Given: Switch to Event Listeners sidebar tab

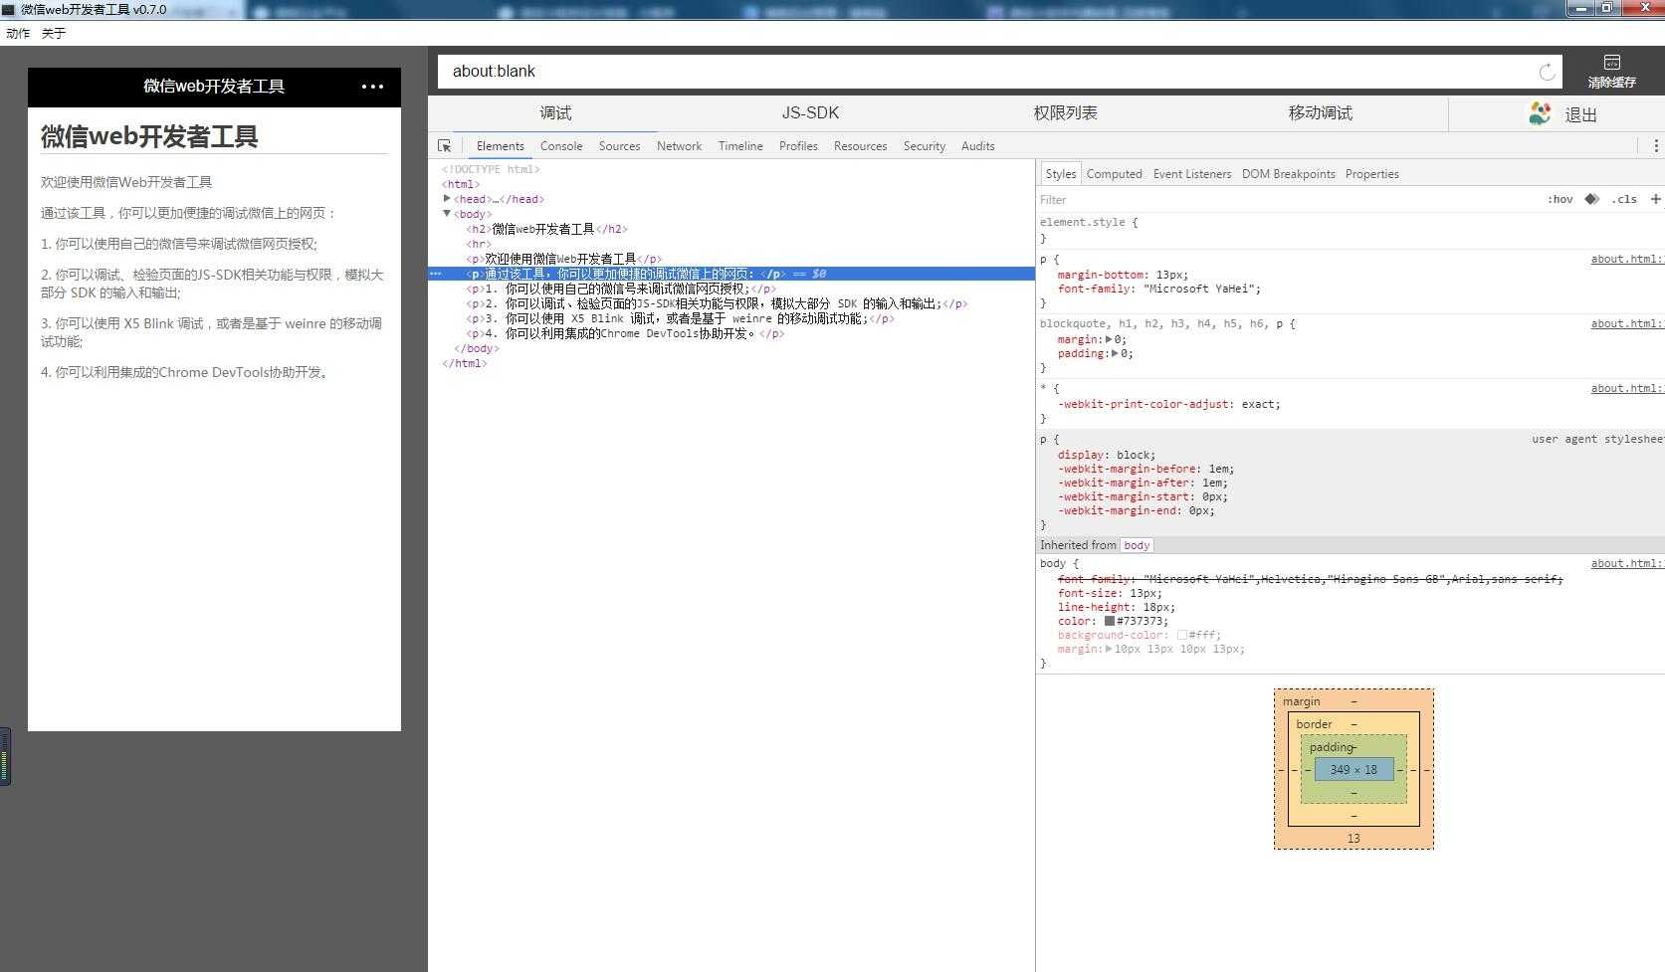Looking at the screenshot, I should [x=1191, y=174].
